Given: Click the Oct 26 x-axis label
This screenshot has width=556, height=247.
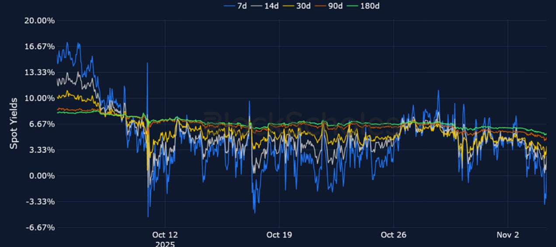Looking at the screenshot, I should coord(393,235).
